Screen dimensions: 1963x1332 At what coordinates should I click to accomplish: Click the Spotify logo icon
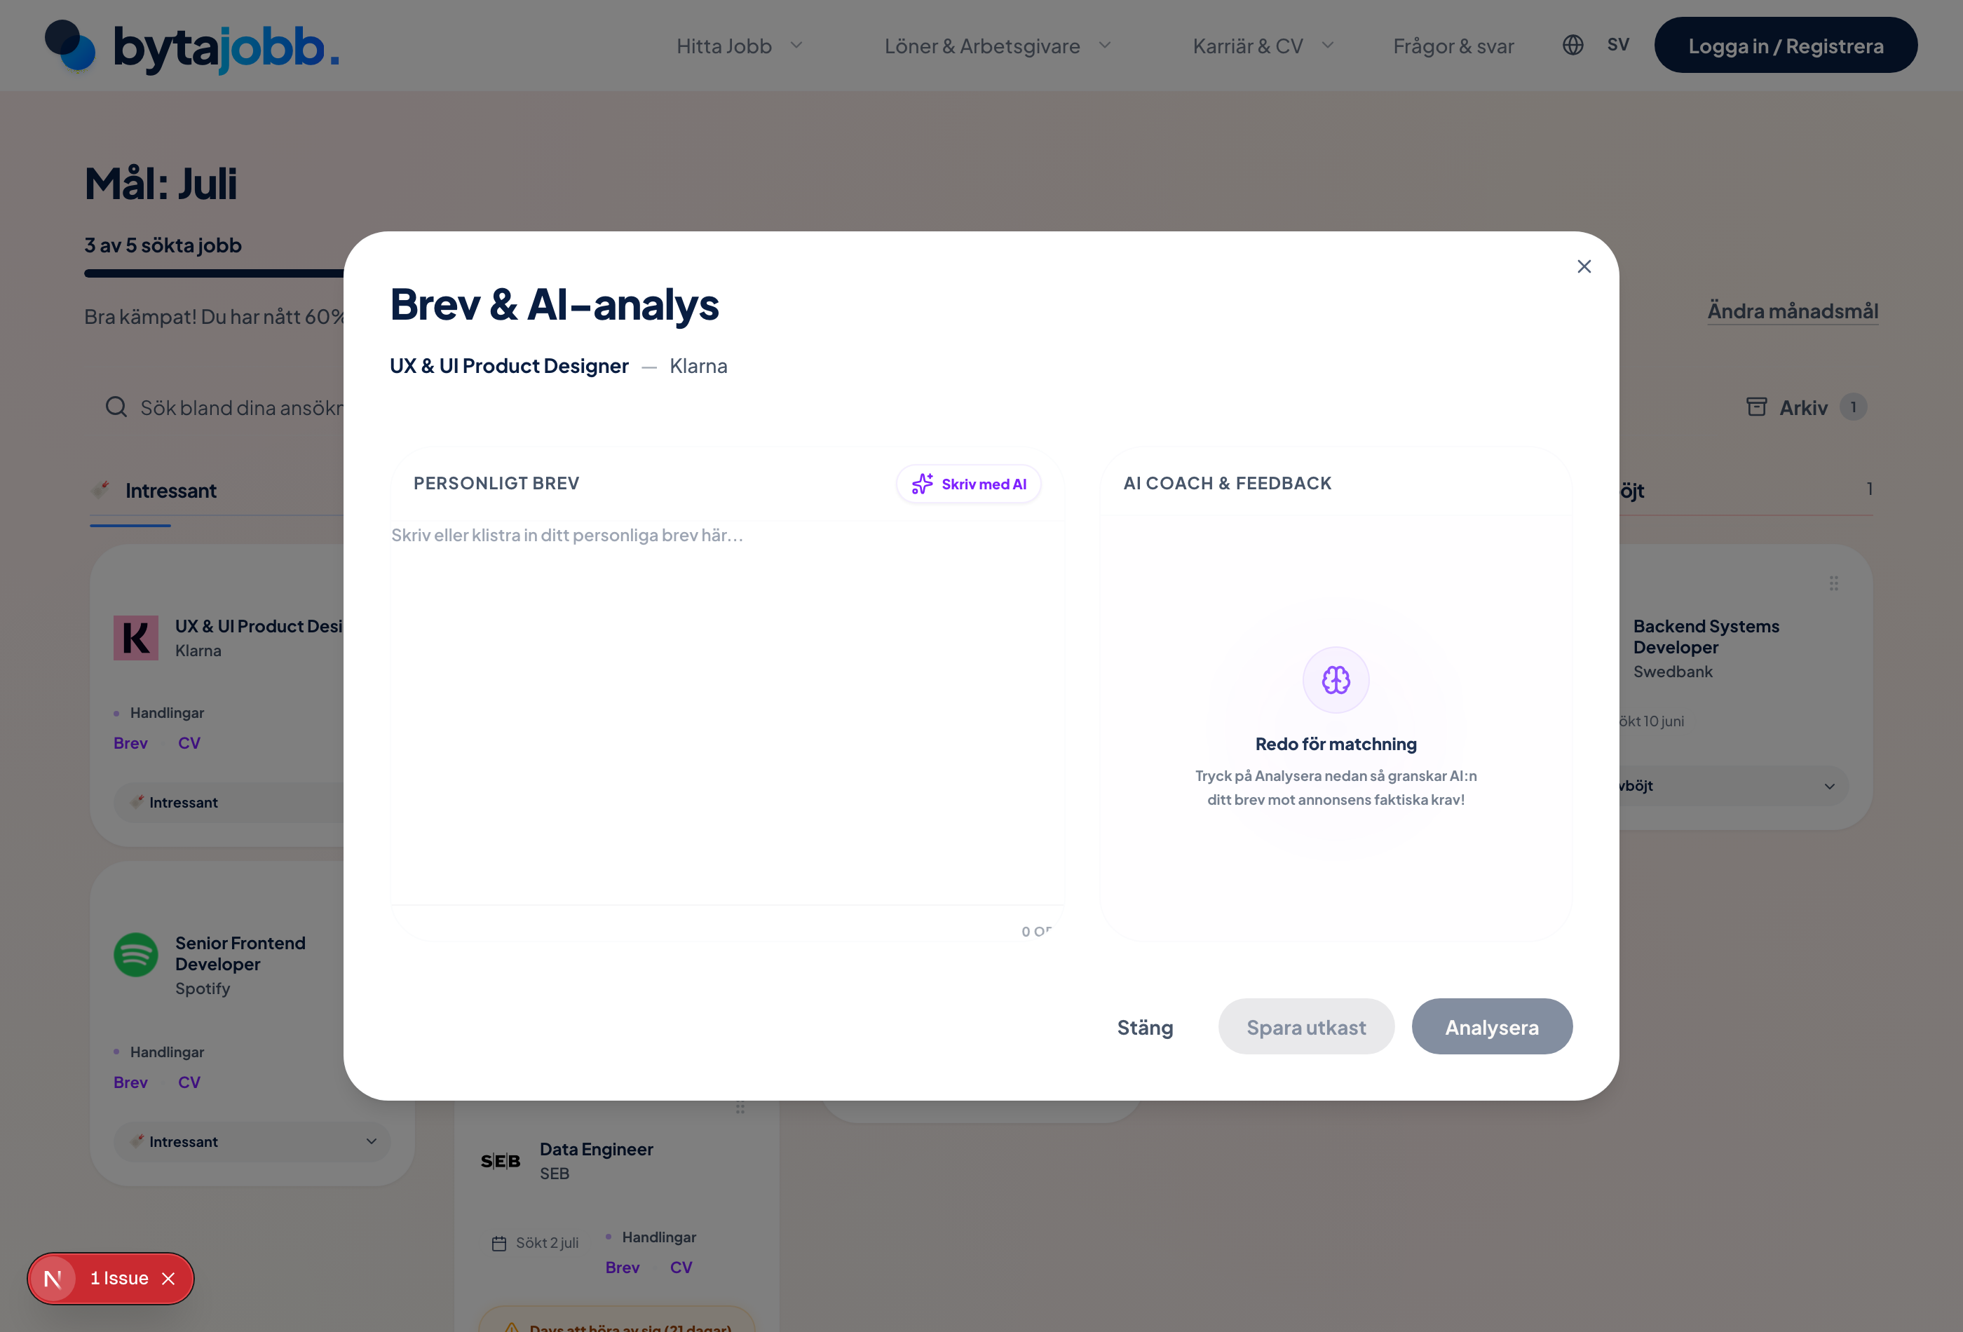pyautogui.click(x=136, y=954)
